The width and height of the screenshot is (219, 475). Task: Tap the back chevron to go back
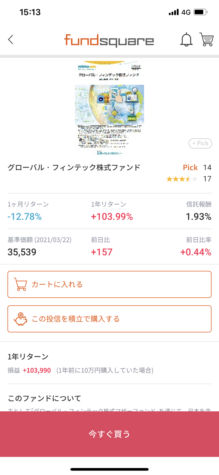[x=10, y=40]
